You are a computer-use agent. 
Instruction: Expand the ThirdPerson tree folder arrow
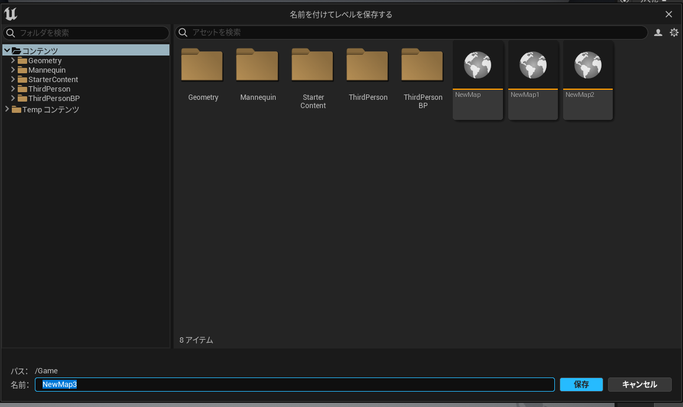click(13, 89)
